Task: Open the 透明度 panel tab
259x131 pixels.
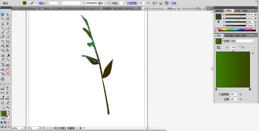Action: (x=219, y=11)
